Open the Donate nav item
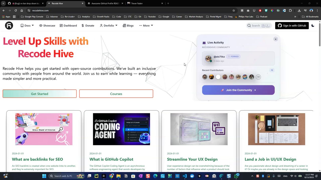 click(x=88, y=25)
